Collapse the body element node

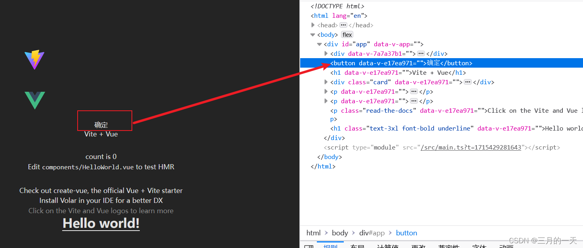tap(313, 35)
